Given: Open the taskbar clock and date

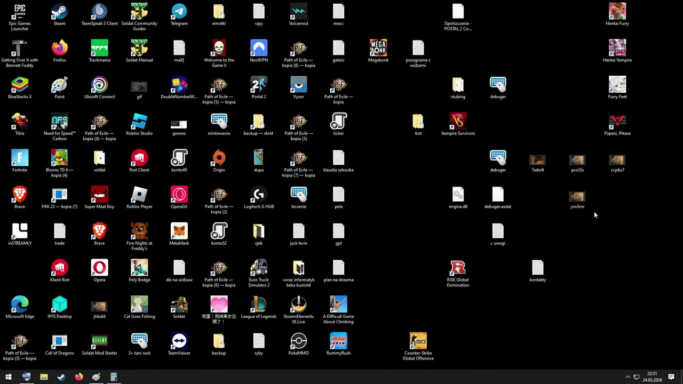Looking at the screenshot, I should tap(652, 377).
